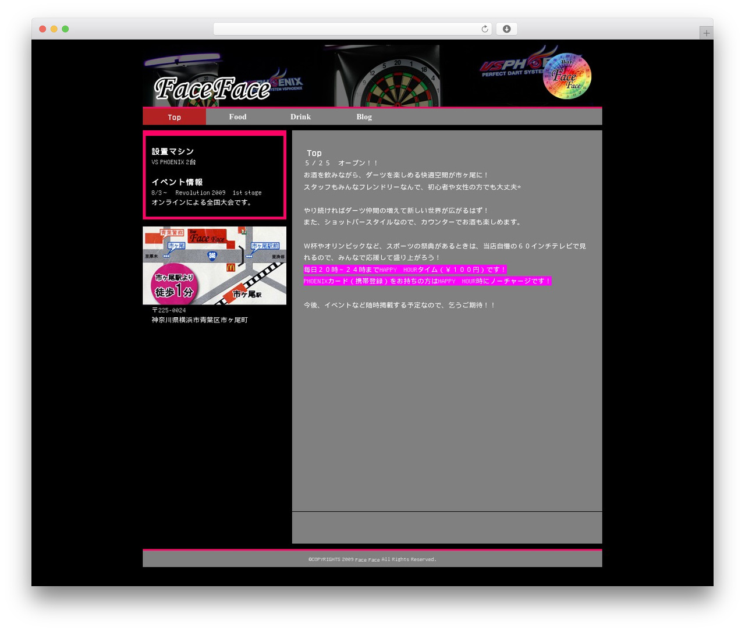The image size is (745, 631).
Task: Click the イベント情報 heading
Action: click(177, 182)
